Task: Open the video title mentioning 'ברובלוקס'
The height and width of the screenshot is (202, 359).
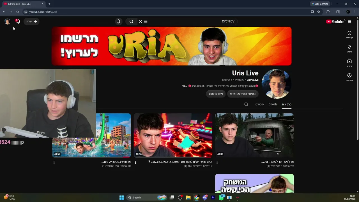Action: [x=180, y=162]
